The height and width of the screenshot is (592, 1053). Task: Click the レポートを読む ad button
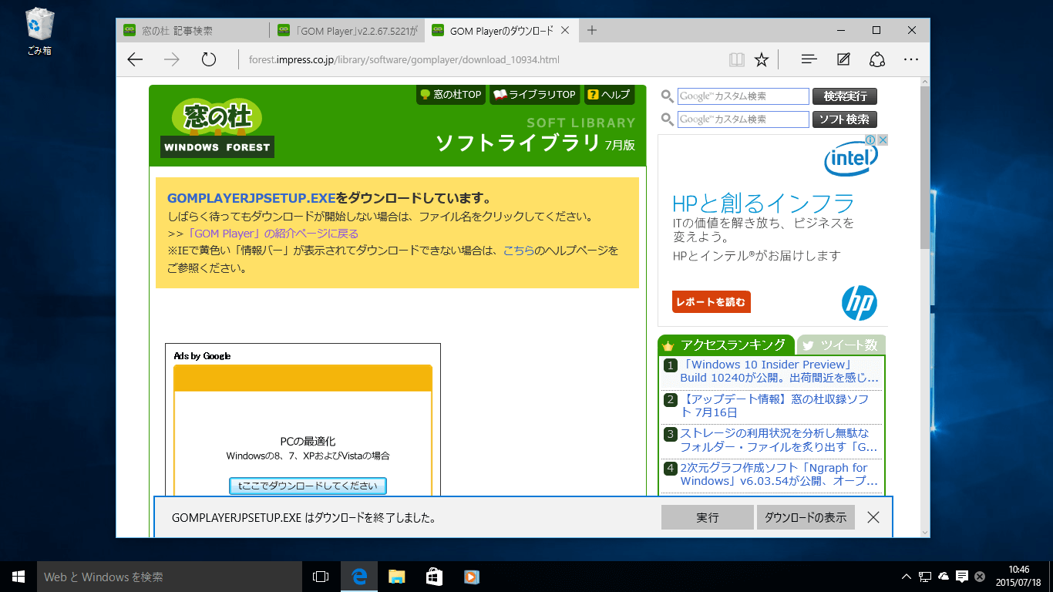(711, 302)
